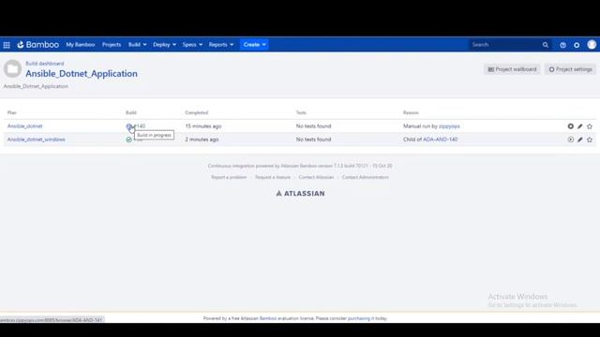This screenshot has width=600, height=337.
Task: Focus the Search input field
Action: click(505, 45)
